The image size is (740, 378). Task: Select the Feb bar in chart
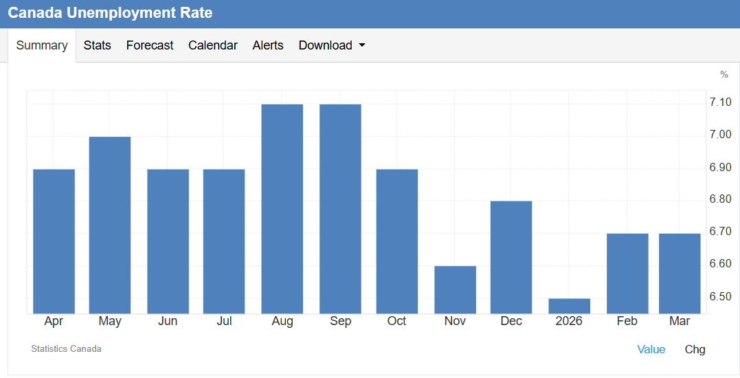coord(627,274)
